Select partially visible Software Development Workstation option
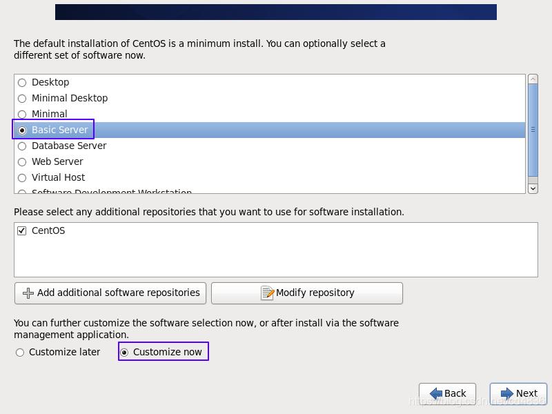 tap(110, 191)
